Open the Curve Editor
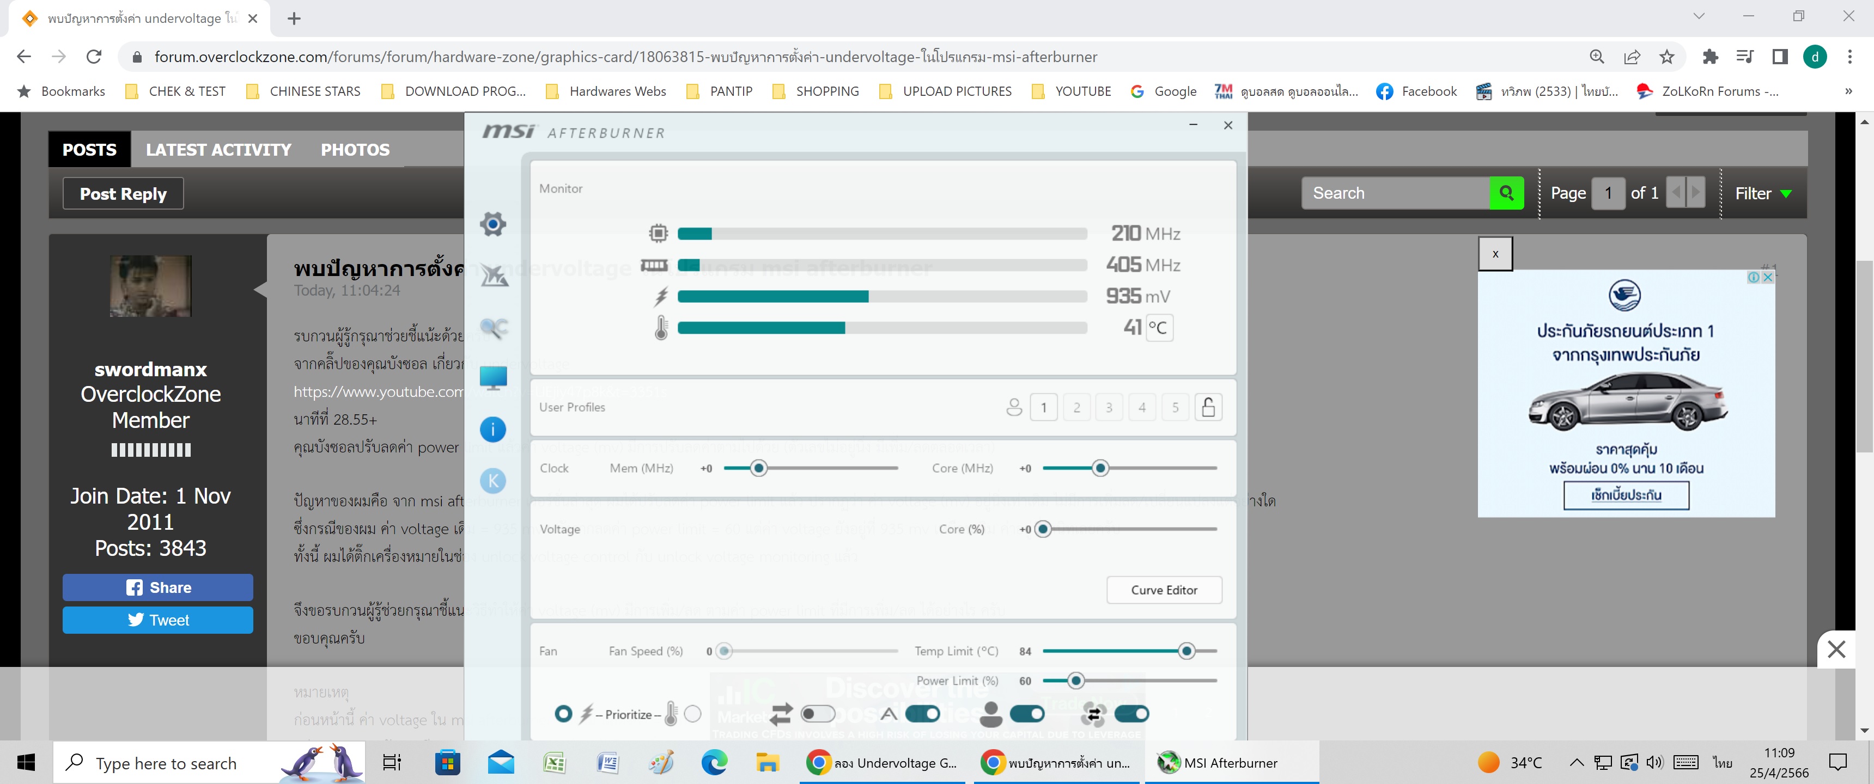The width and height of the screenshot is (1874, 784). 1163,590
